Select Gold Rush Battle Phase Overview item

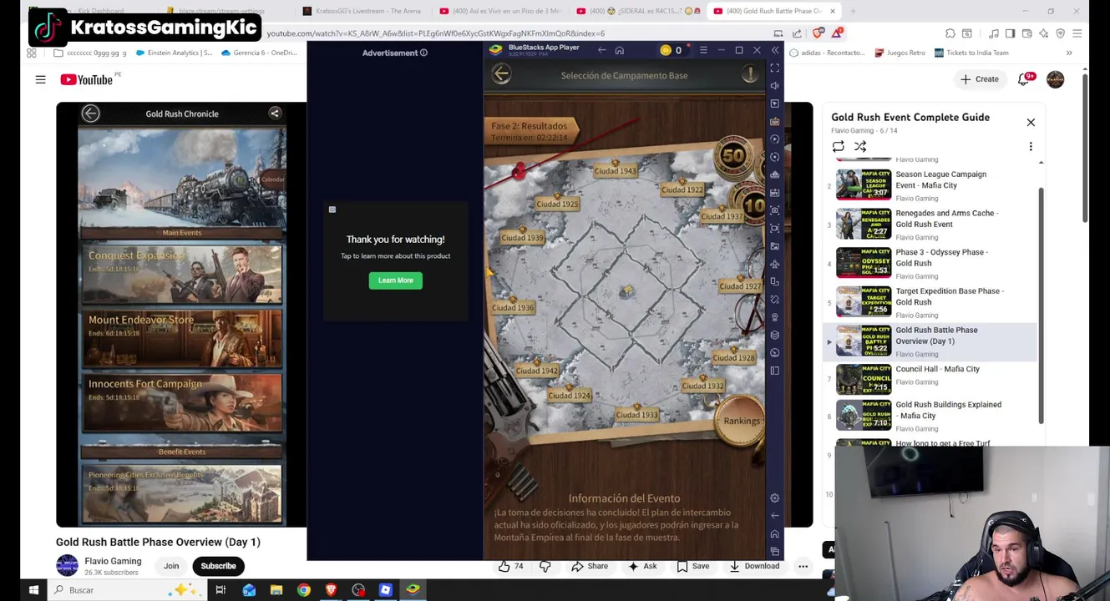(x=930, y=341)
